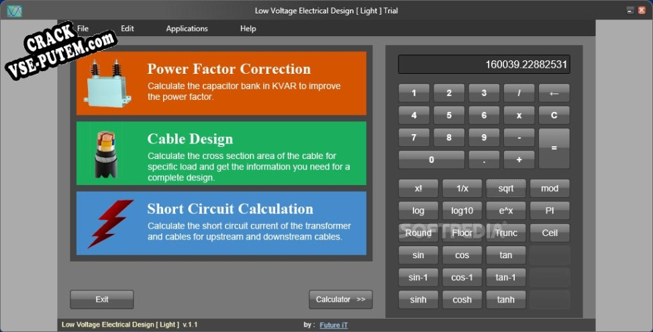Click the cosh function key
Screen dimensions: 653x332
click(x=462, y=300)
